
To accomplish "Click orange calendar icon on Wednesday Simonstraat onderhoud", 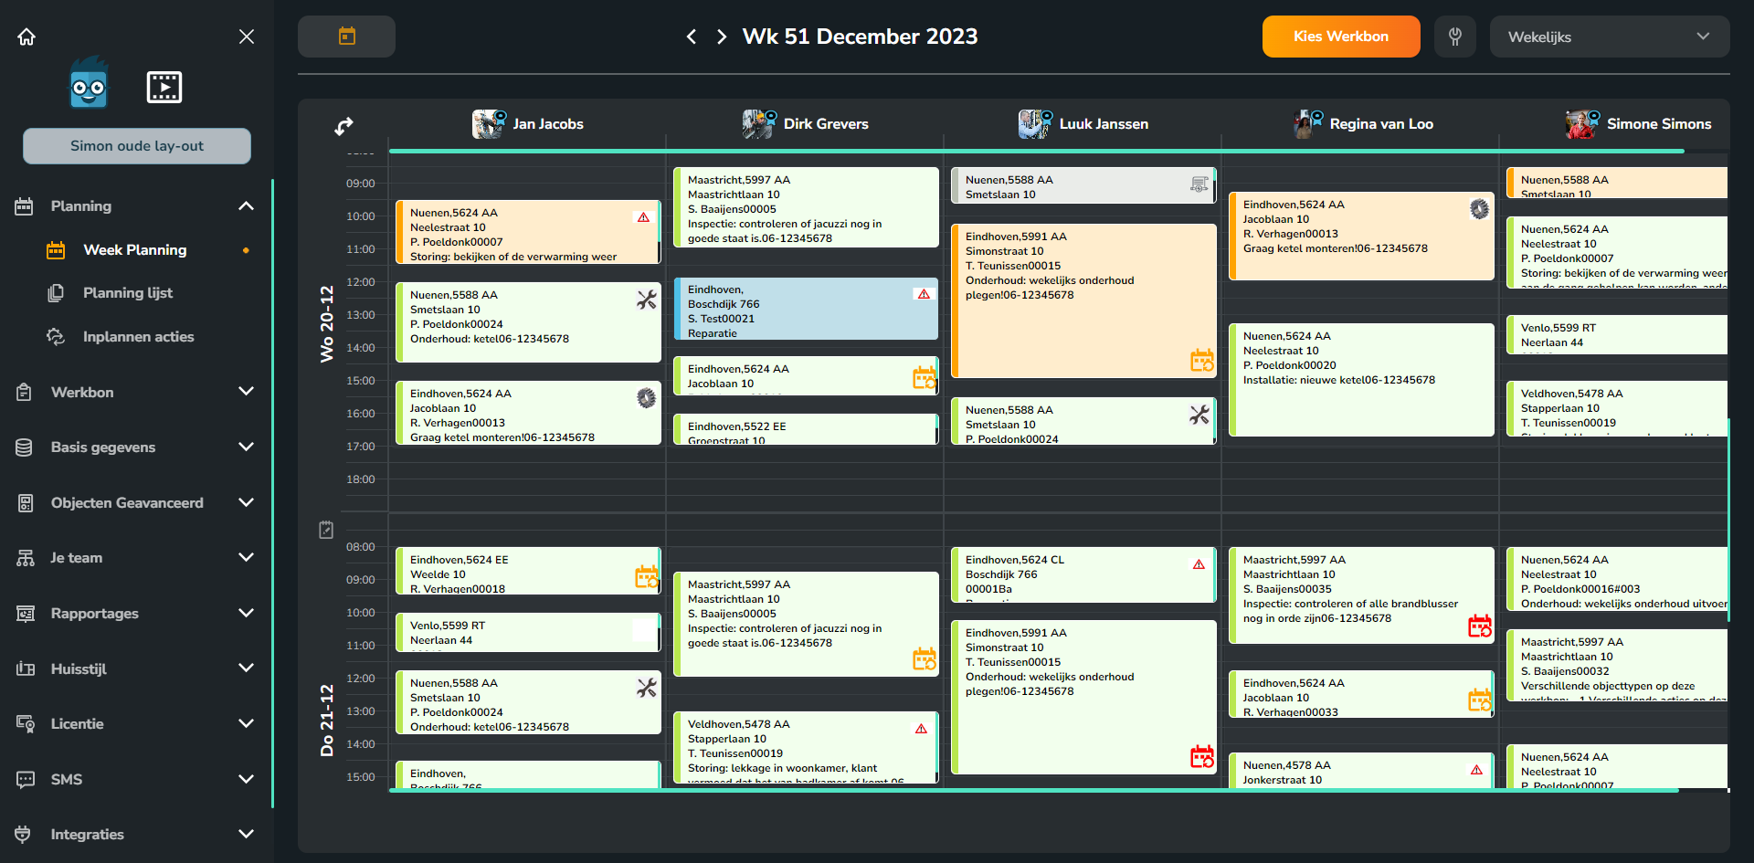I will [1202, 360].
